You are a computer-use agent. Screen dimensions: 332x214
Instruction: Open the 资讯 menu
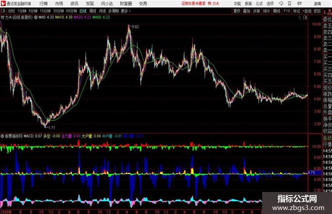click(x=74, y=4)
